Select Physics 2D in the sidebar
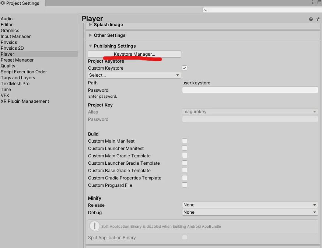Screen dimensions: 322x248 12,48
